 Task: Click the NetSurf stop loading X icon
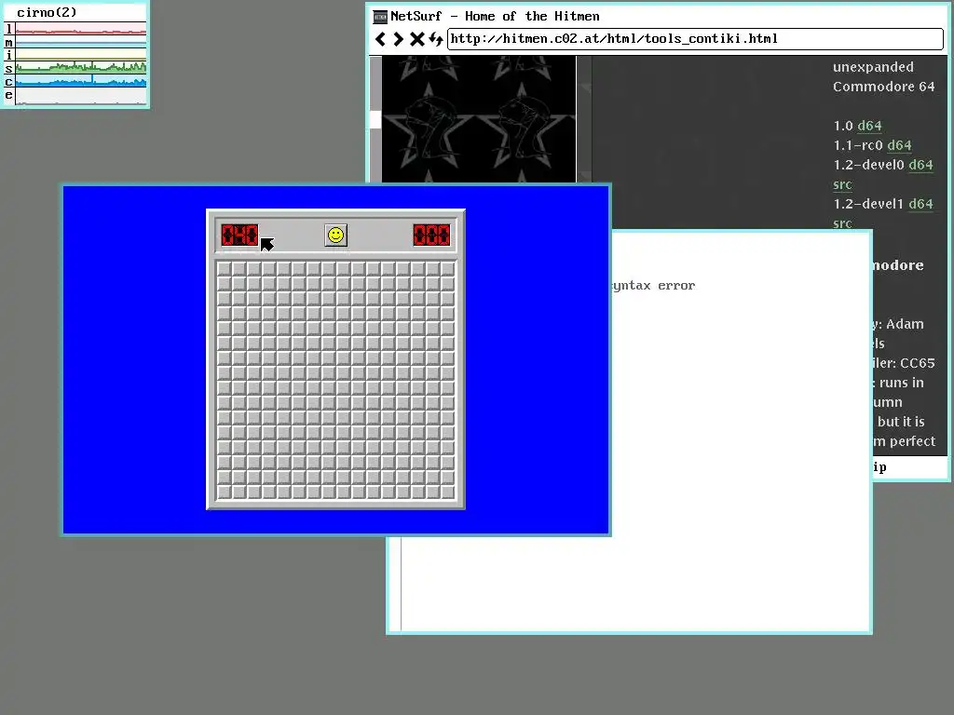pyautogui.click(x=416, y=39)
